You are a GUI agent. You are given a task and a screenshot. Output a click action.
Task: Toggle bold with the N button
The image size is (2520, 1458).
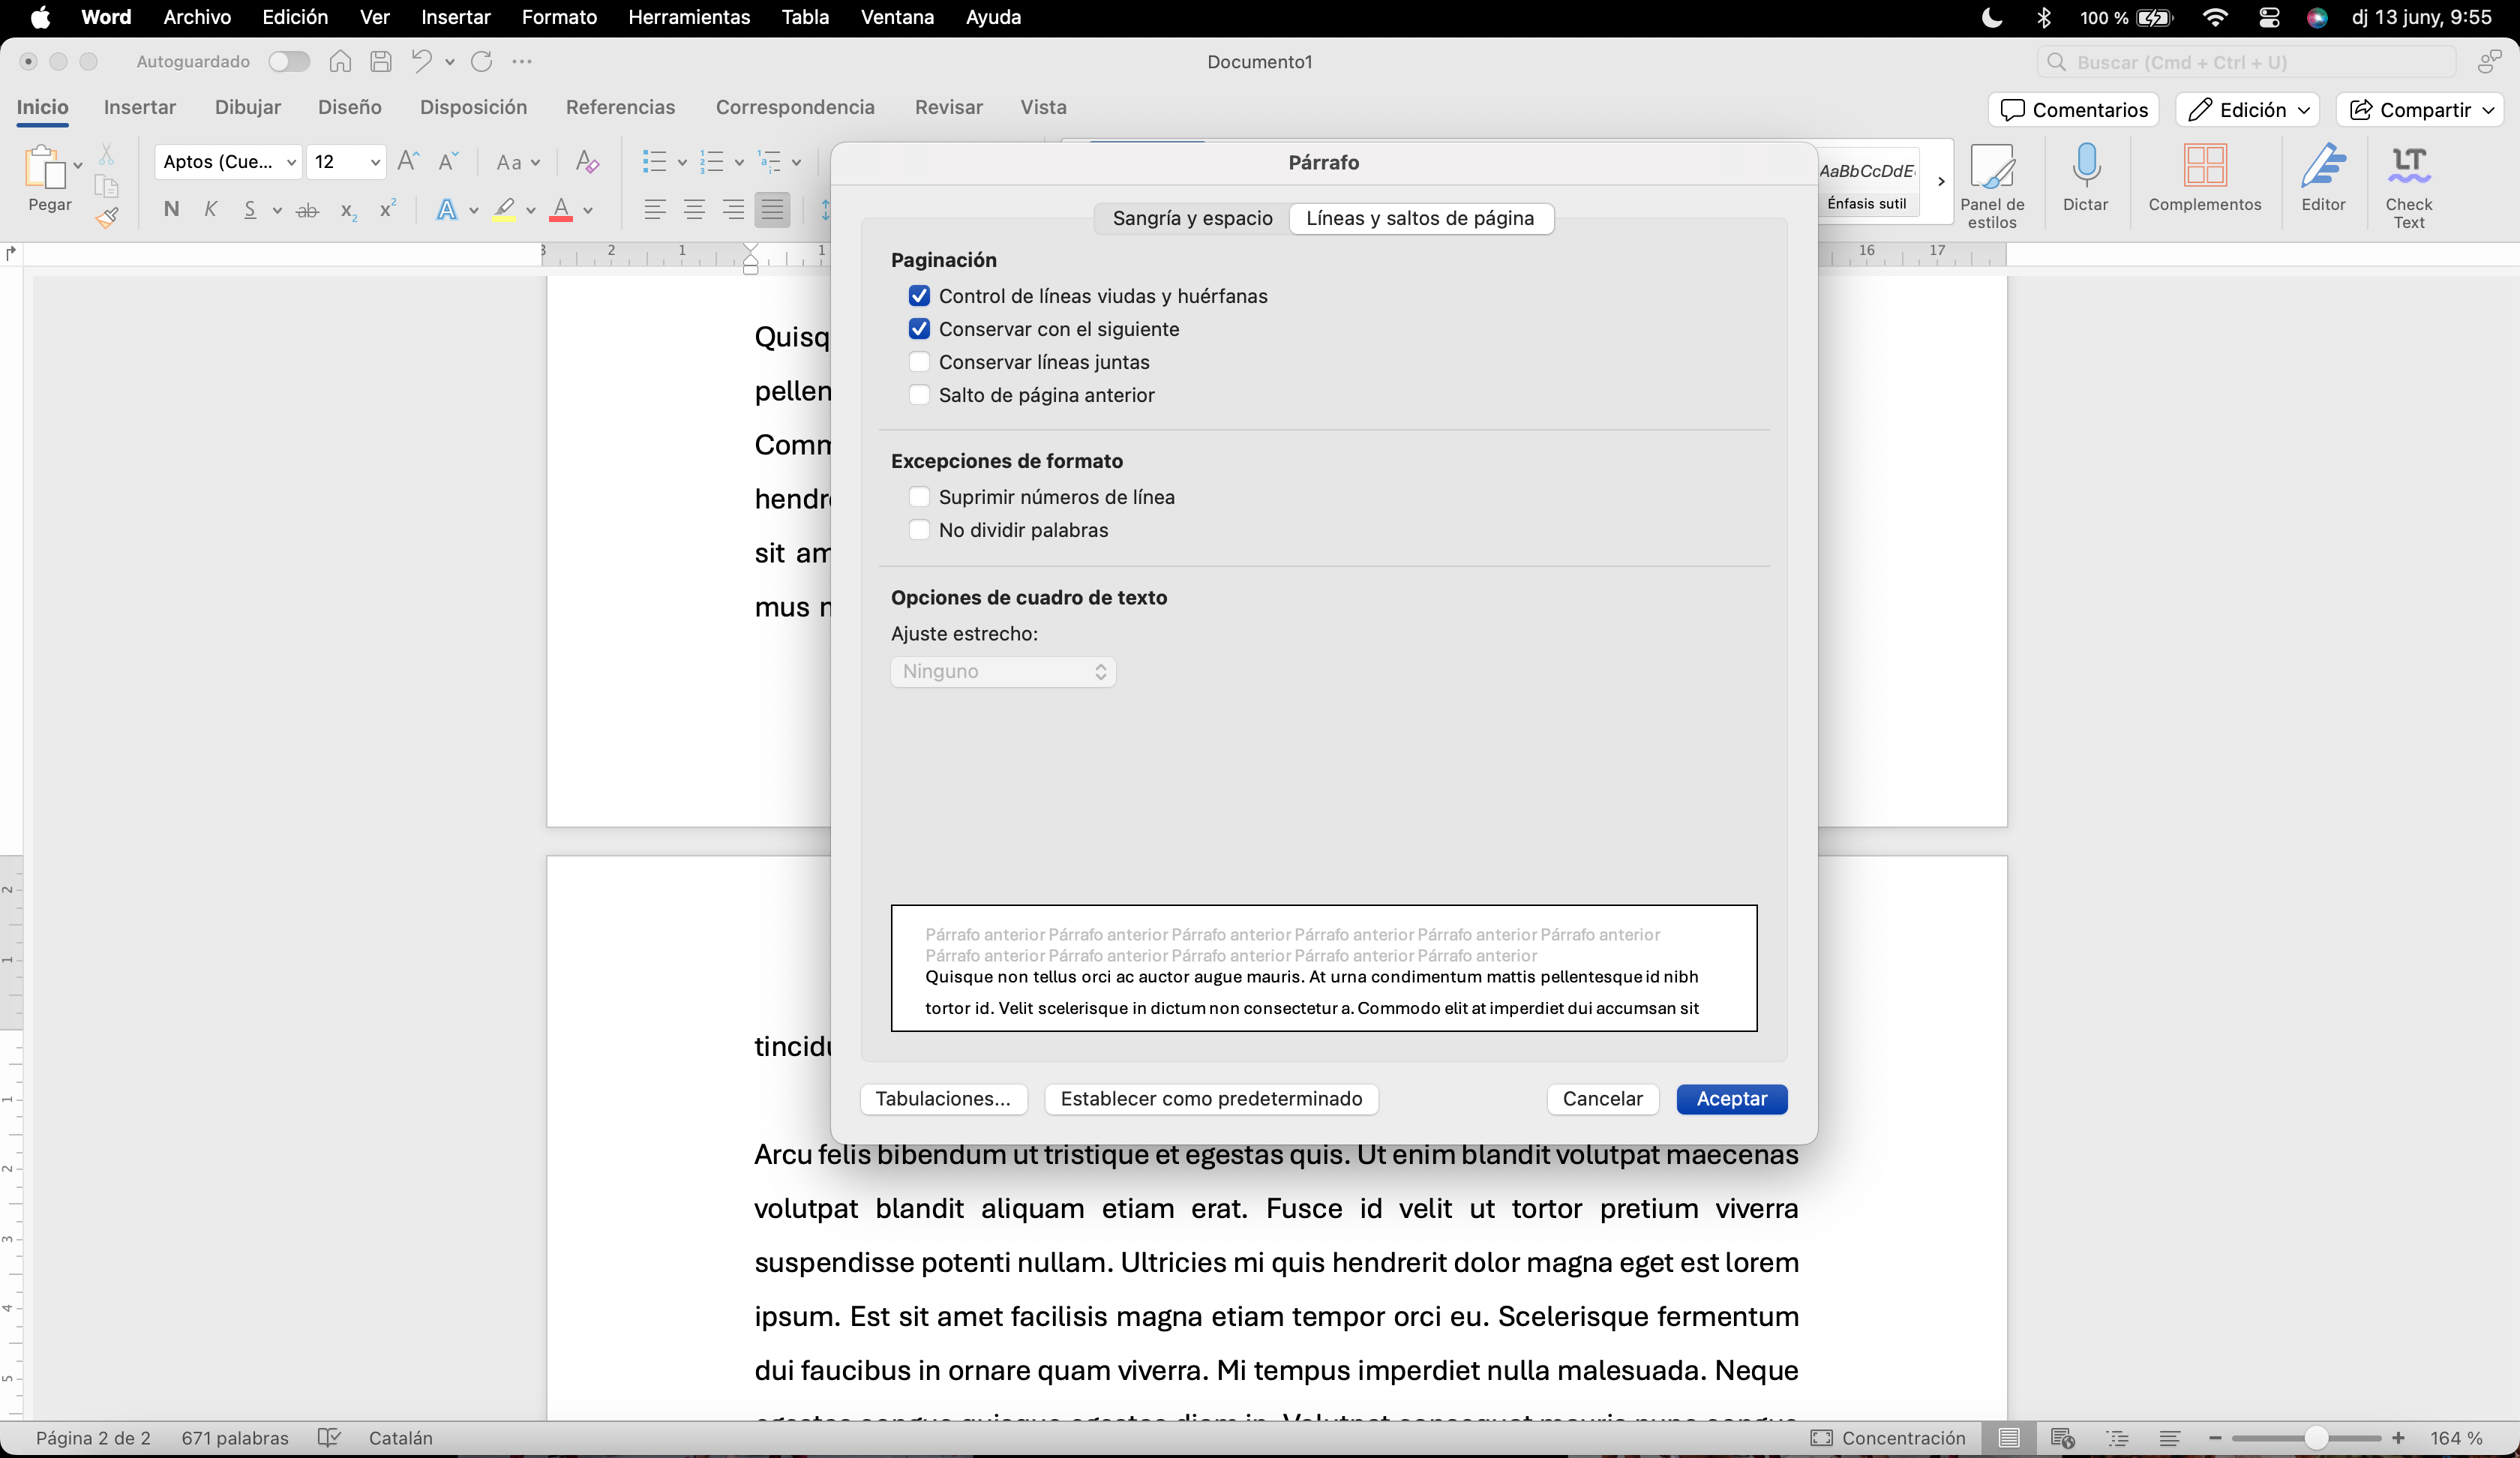click(172, 209)
